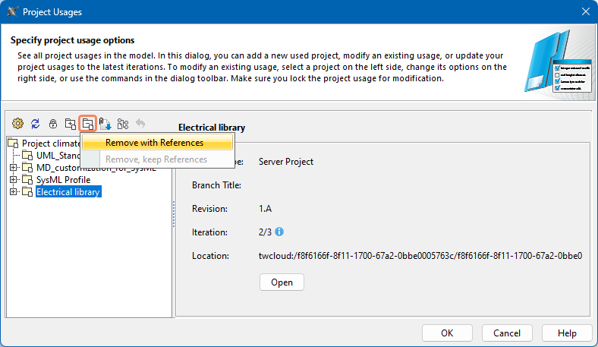Select Electrical library in project tree
The width and height of the screenshot is (598, 347).
[x=68, y=192]
